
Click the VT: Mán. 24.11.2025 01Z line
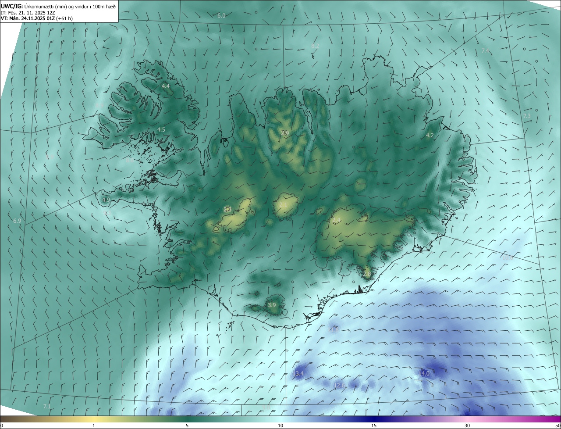coord(37,18)
